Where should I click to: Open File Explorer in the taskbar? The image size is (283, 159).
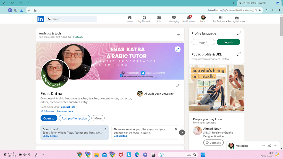point(96,155)
